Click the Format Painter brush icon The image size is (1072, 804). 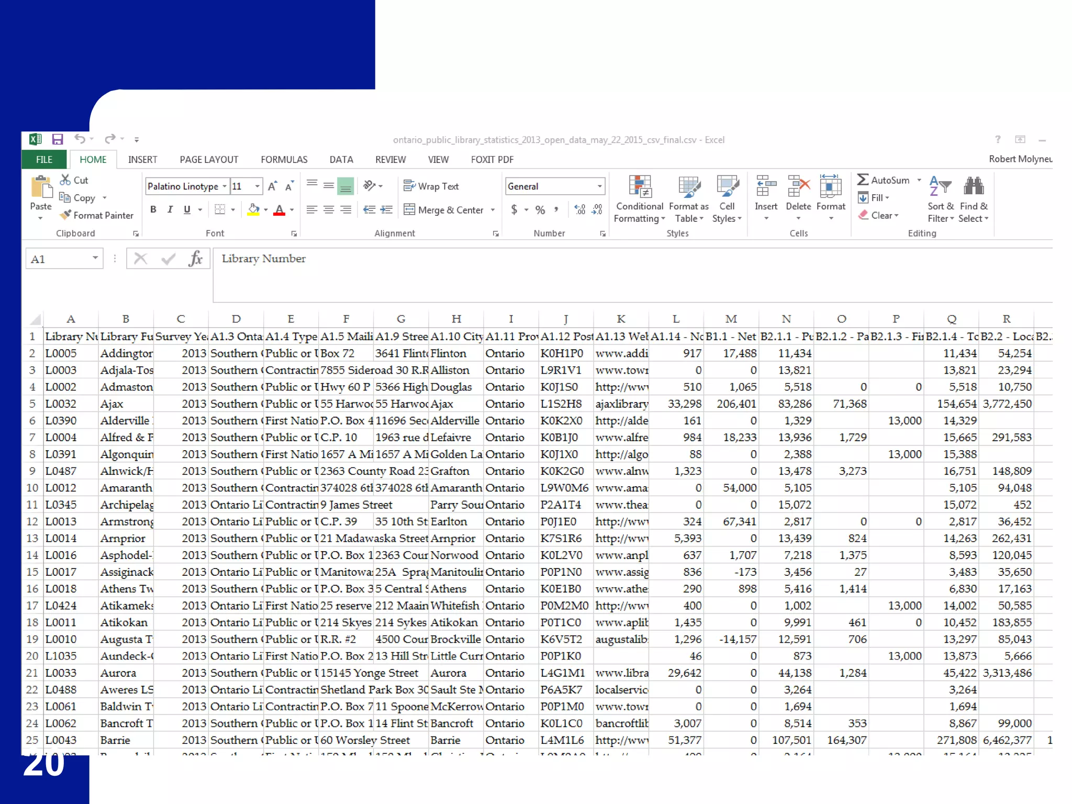pyautogui.click(x=65, y=215)
